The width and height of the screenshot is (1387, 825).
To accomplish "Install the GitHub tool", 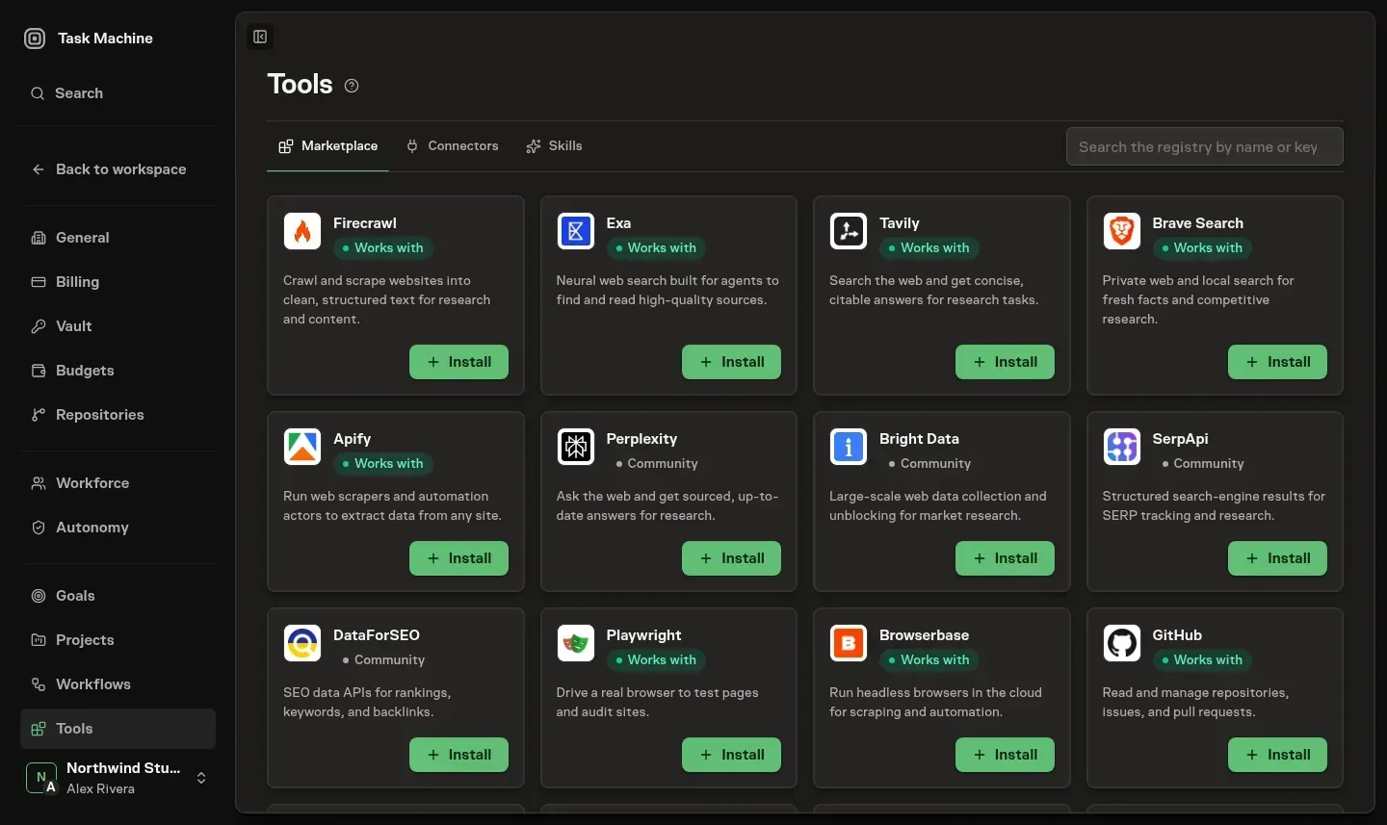I will point(1277,755).
